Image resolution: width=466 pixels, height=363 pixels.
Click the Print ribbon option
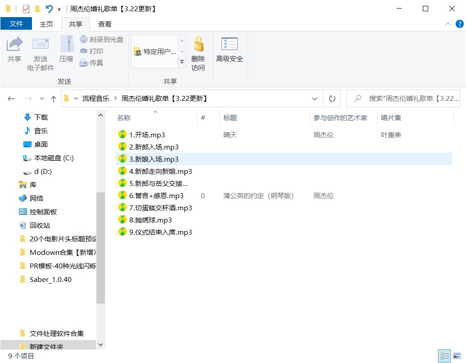coord(91,51)
